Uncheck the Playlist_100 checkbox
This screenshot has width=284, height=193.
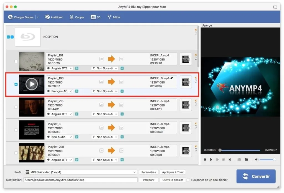coord(16,84)
